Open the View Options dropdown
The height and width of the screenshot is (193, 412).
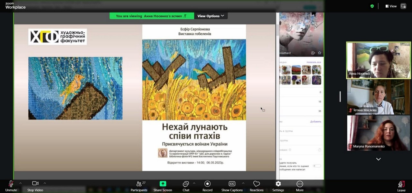coord(211,16)
